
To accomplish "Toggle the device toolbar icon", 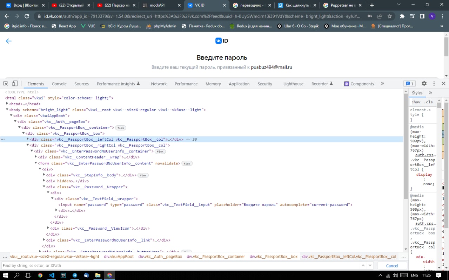I will pos(15,84).
